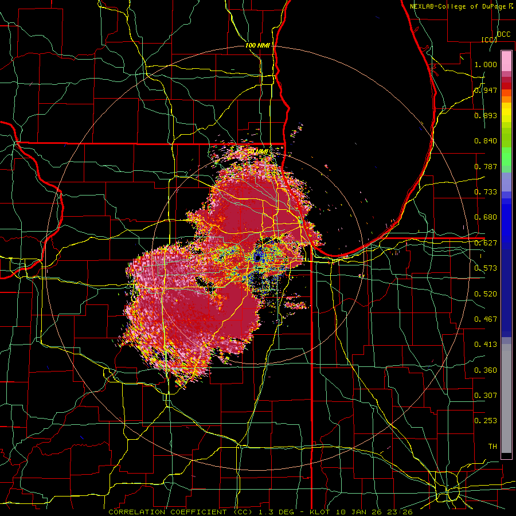Select the 0.413 scale value
Viewport: 516px width, 516px height.
(486, 345)
